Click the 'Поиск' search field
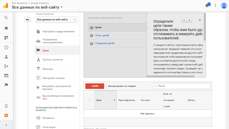 coord(181,86)
